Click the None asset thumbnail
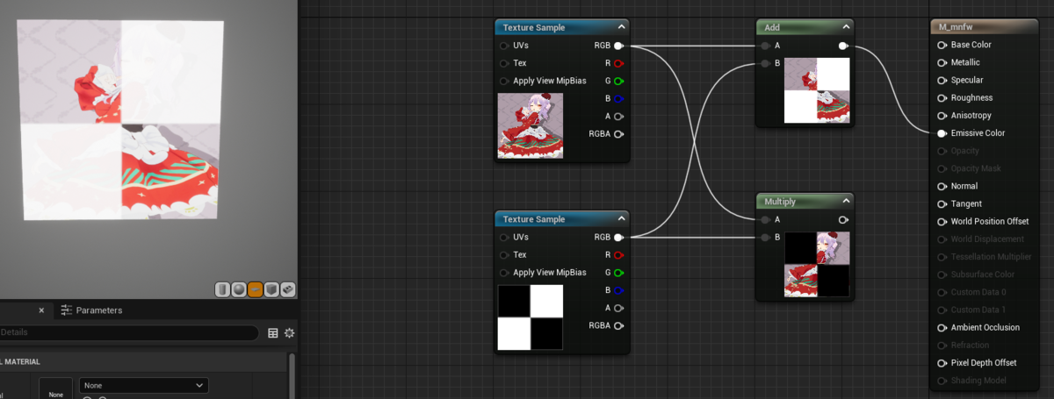Screen dimensions: 1054x399 tap(56, 388)
